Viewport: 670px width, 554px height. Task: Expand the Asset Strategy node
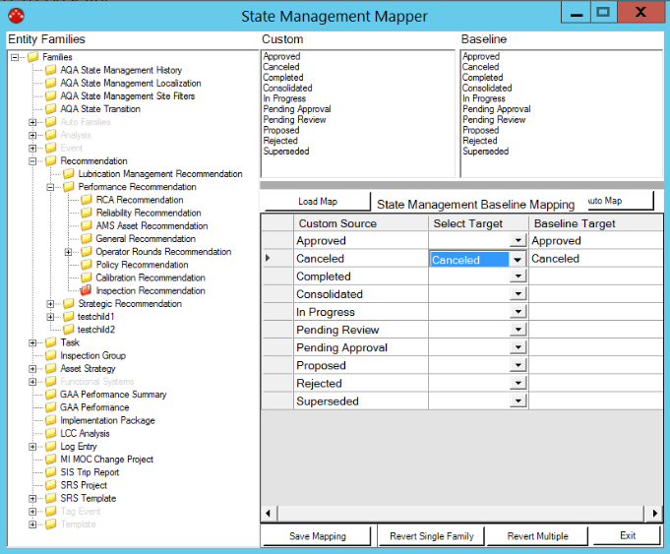point(32,368)
